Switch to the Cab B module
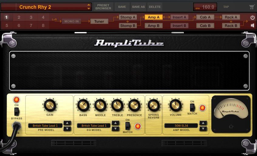Screen dimensions: 257x156 click(205, 26)
